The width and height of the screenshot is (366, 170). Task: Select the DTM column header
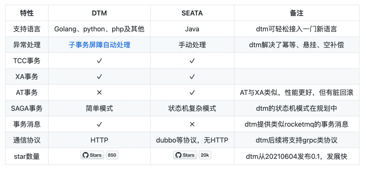coord(99,13)
